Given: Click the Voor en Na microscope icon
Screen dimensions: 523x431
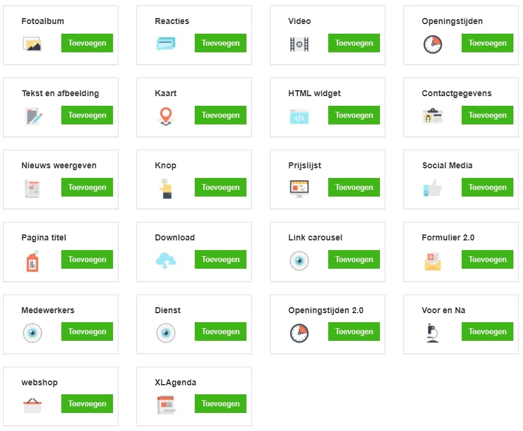Looking at the screenshot, I should click(433, 333).
